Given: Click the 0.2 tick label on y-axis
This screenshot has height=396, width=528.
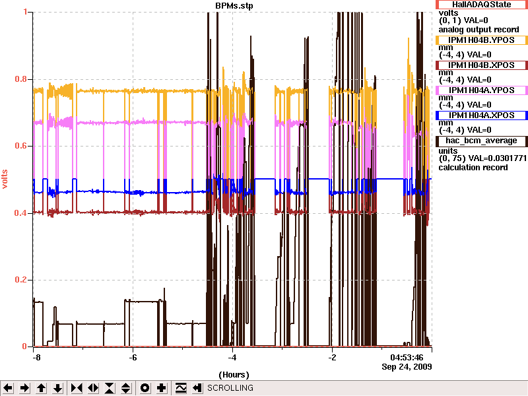Looking at the screenshot, I should (21, 280).
